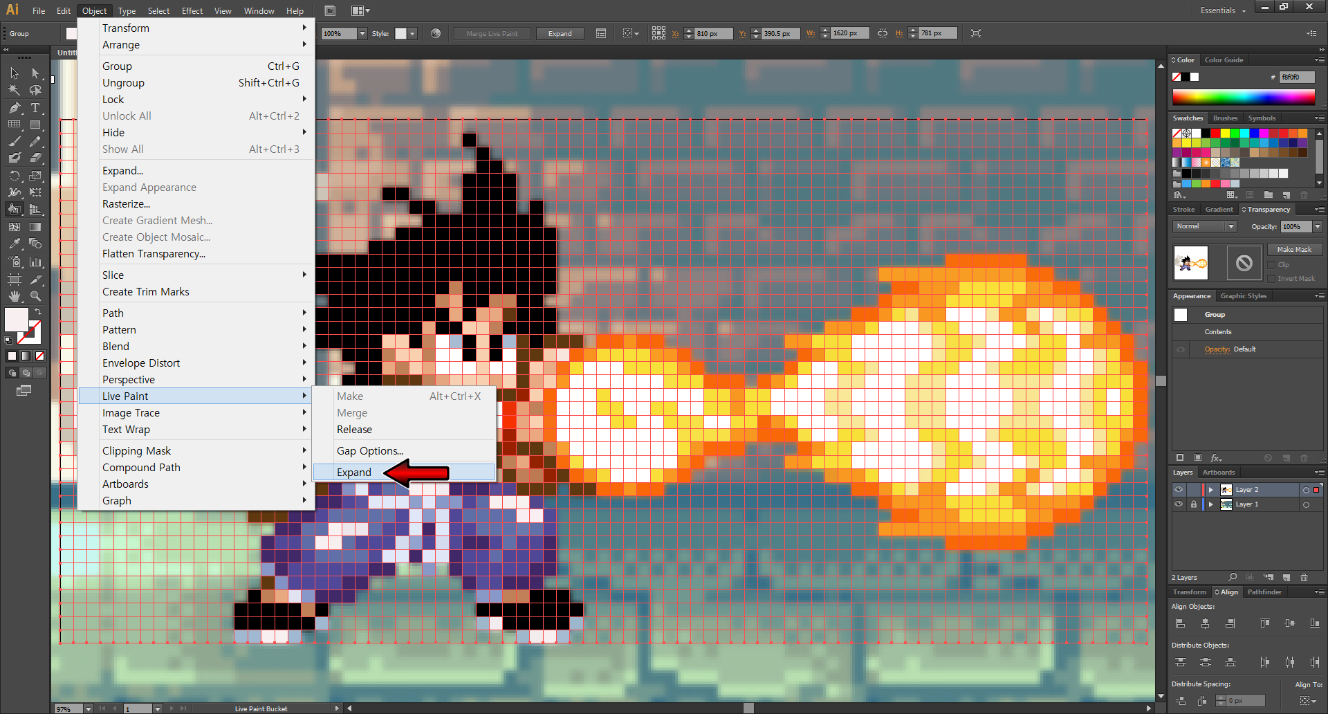Toggle the lock on Layer 1
Viewport: 1328px width, 714px height.
tap(1193, 504)
